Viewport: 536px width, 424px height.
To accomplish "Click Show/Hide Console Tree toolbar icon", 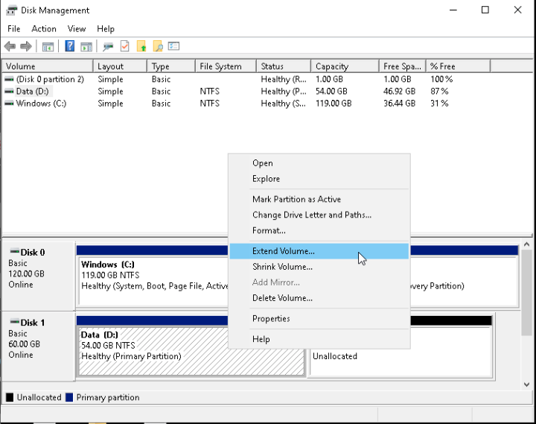I will click(x=48, y=46).
